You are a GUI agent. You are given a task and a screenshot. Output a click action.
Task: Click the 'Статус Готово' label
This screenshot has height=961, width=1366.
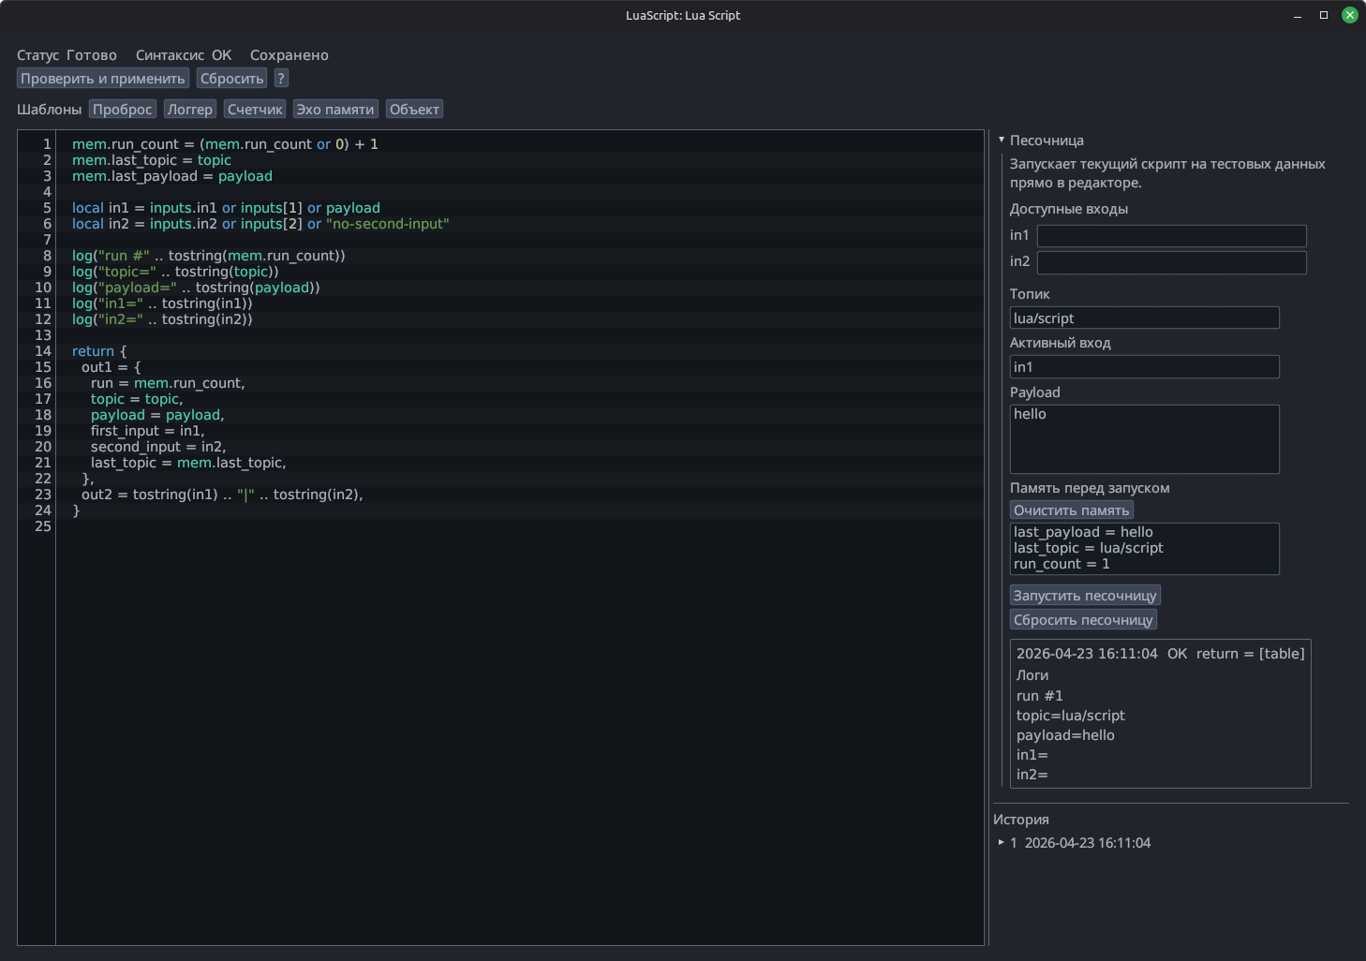point(67,55)
